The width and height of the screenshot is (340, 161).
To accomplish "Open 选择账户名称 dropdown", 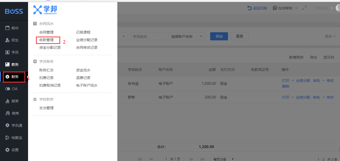I will (x=187, y=36).
